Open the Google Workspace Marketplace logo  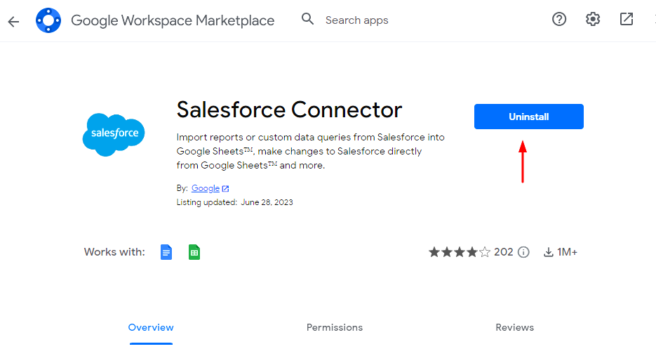click(48, 20)
